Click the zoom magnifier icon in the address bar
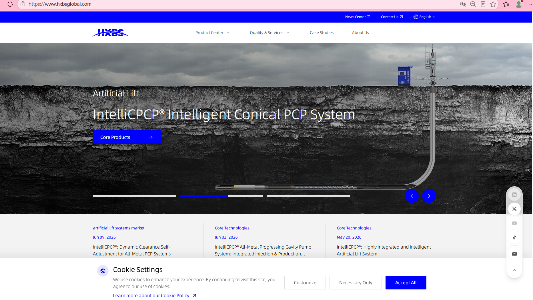 (x=473, y=4)
